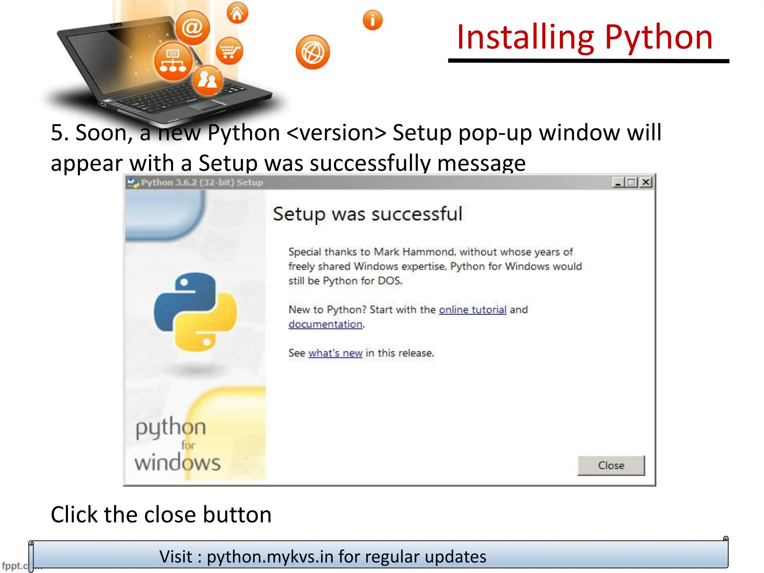The width and height of the screenshot is (764, 573).
Task: Open the documentation link
Action: (x=325, y=324)
